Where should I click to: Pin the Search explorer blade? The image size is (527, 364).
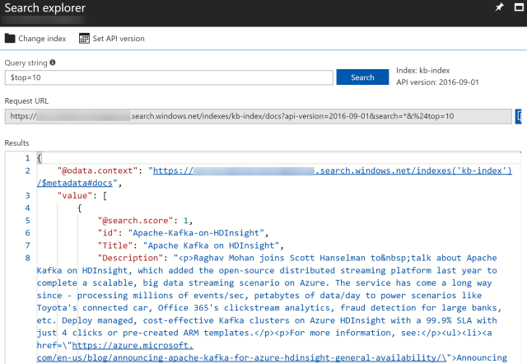coord(499,8)
